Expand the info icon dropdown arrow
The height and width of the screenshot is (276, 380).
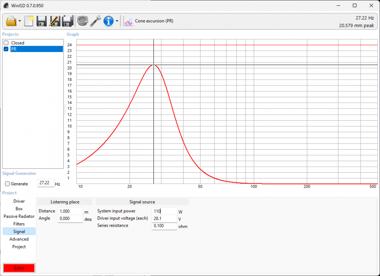pyautogui.click(x=117, y=21)
